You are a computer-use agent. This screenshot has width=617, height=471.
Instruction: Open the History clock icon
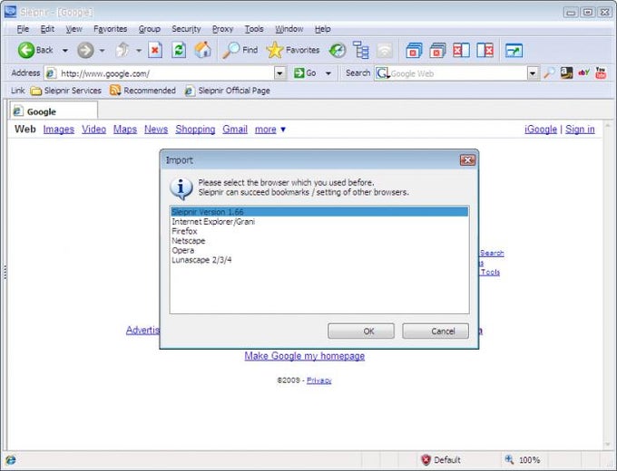pos(338,51)
